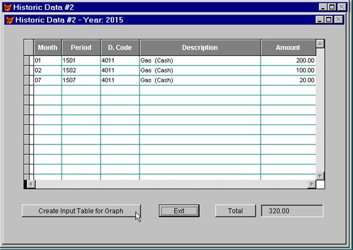This screenshot has height=250, width=353.
Task: Click row selector for month 01 row
Action: click(x=27, y=60)
